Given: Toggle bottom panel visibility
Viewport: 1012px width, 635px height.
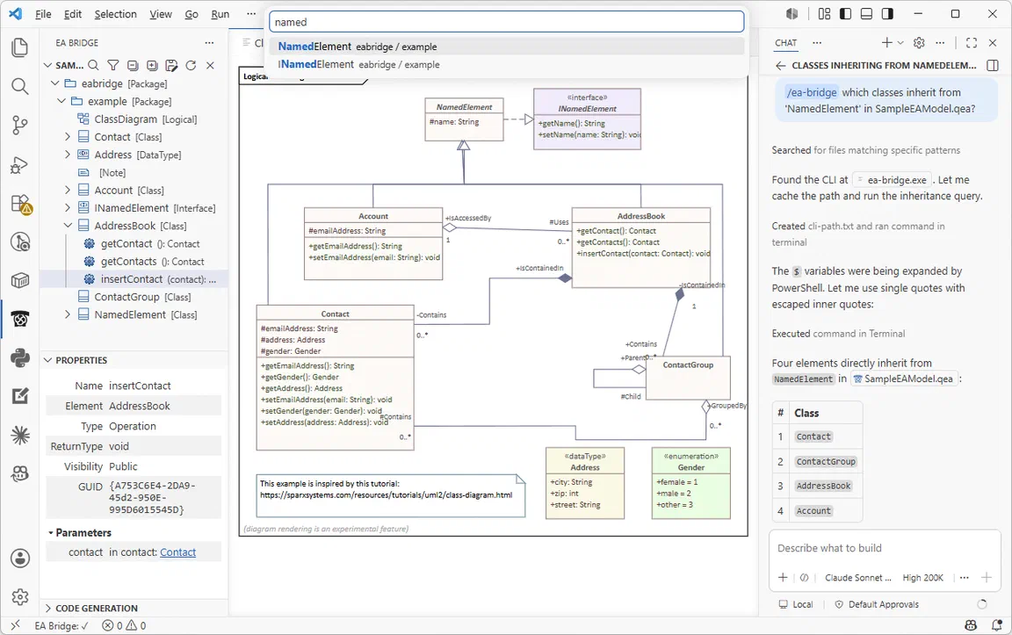Looking at the screenshot, I should [x=867, y=13].
